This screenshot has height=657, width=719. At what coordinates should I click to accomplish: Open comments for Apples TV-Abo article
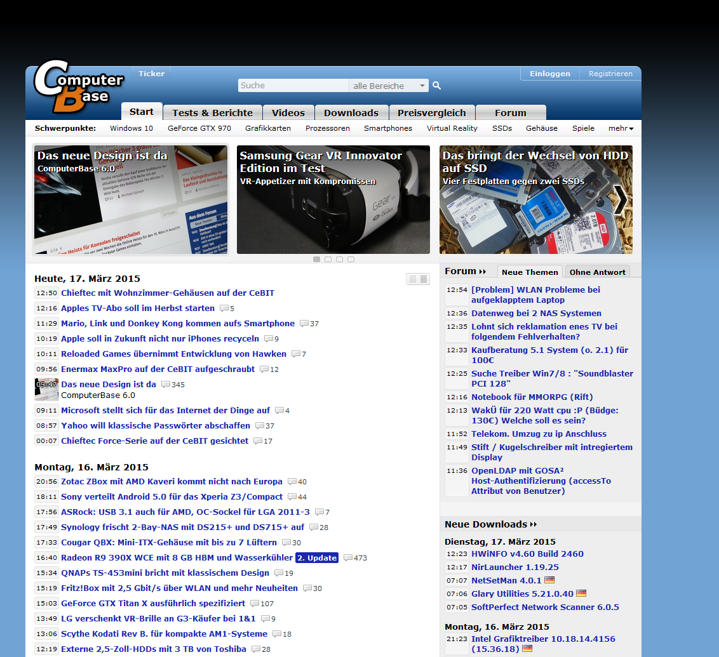coord(227,309)
